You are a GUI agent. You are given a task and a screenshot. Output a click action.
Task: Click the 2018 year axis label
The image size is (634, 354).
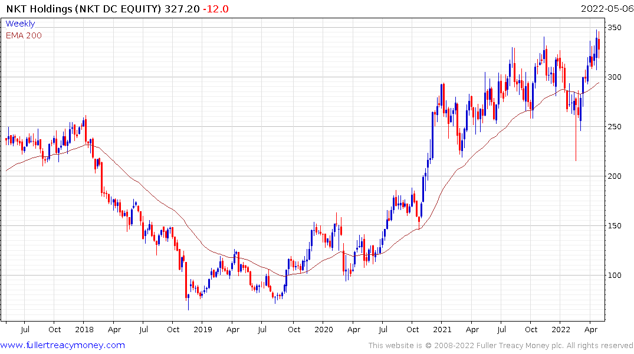[84, 330]
